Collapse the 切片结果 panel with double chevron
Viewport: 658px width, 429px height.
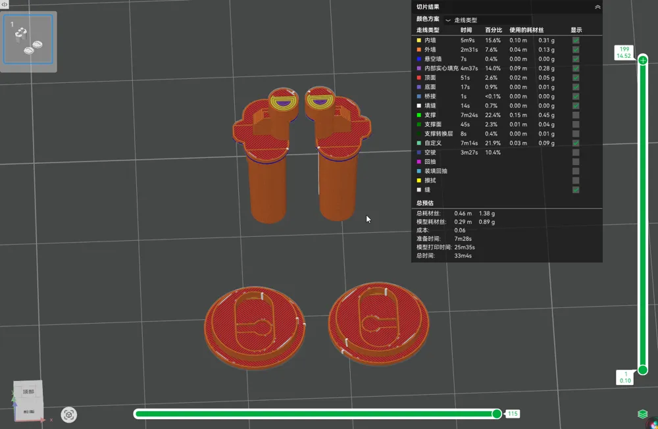click(x=597, y=7)
